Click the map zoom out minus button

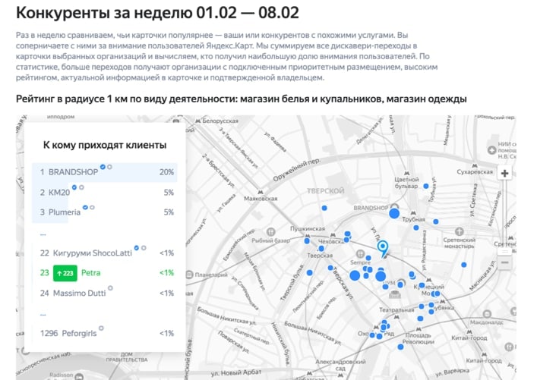click(504, 262)
